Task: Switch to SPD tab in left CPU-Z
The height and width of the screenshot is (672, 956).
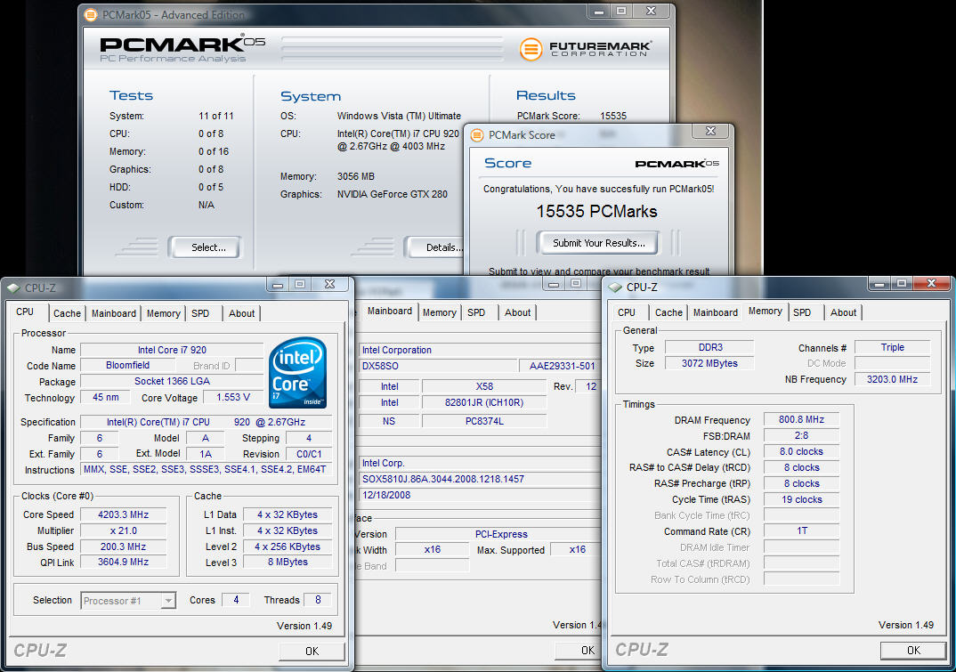Action: pos(200,313)
